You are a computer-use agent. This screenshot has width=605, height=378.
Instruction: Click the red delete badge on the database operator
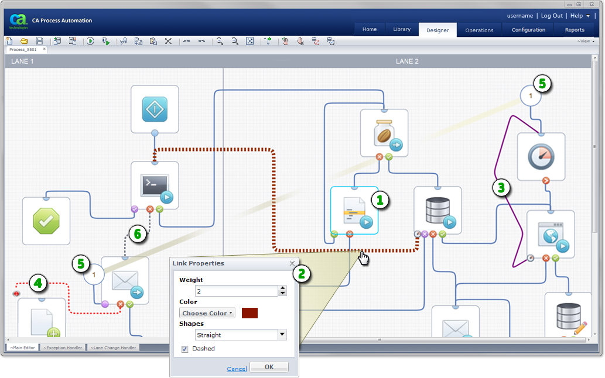point(433,234)
